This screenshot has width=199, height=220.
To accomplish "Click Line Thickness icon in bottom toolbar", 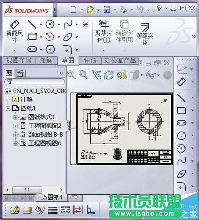I will click(53, 210).
